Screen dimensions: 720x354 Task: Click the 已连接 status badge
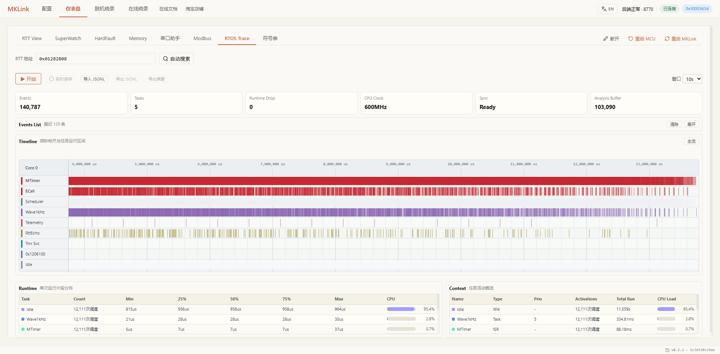tap(669, 9)
